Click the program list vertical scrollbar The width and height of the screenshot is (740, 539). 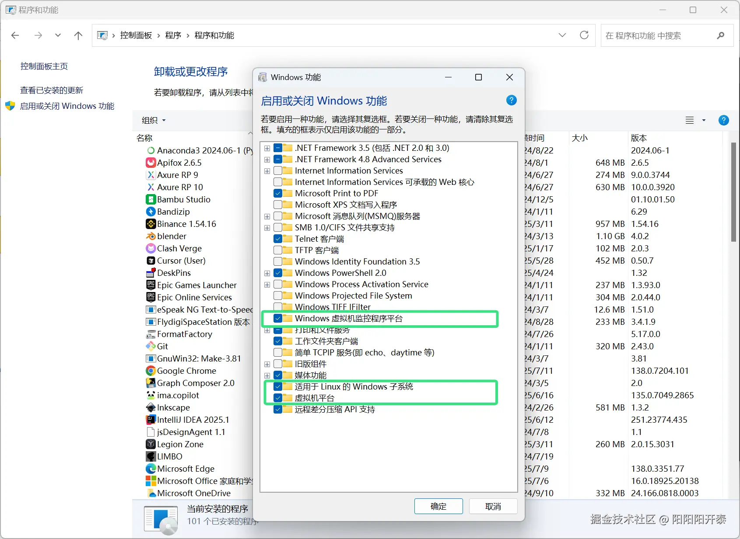[x=733, y=192]
